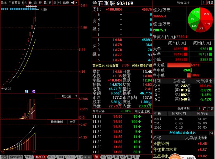Switch to the 筹 chips tab
Screen dimensions: 215x159
(x=116, y=157)
